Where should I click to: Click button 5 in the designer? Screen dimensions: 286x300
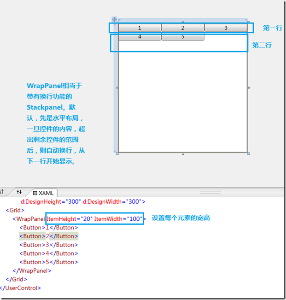[x=183, y=37]
